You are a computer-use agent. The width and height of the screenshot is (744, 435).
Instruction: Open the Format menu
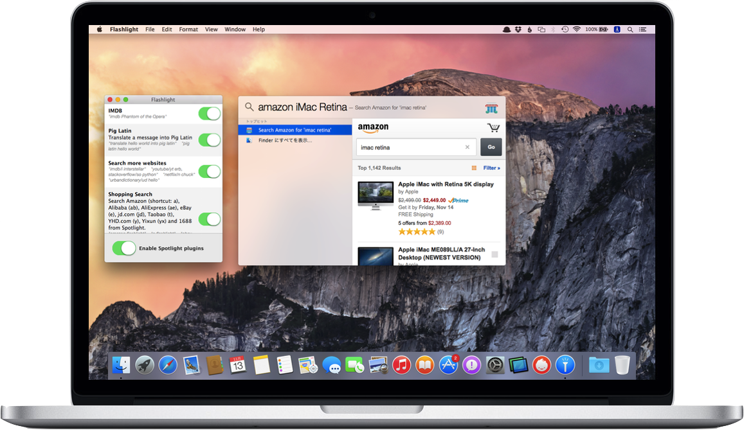(188, 30)
